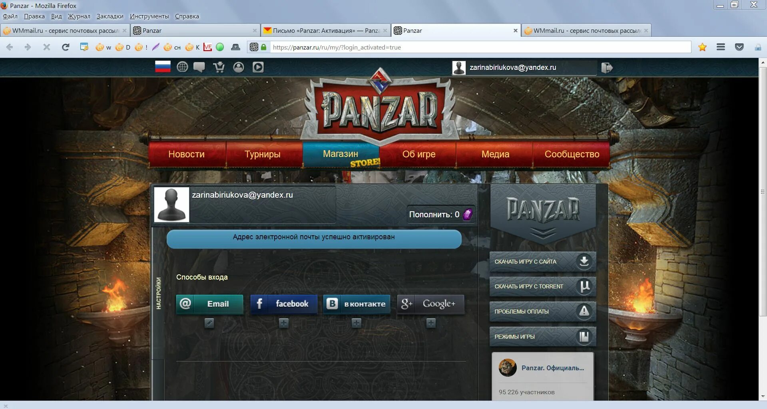Open the Сообщество navigation item
Image resolution: width=767 pixels, height=409 pixels.
[x=572, y=154]
